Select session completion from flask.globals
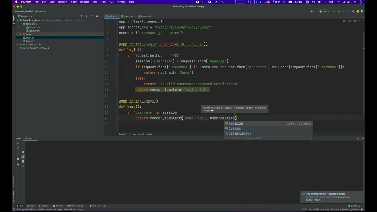The height and width of the screenshot is (212, 377). coord(268,123)
